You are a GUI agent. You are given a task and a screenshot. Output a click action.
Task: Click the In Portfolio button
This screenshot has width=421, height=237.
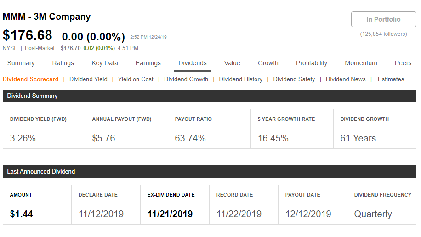click(383, 19)
